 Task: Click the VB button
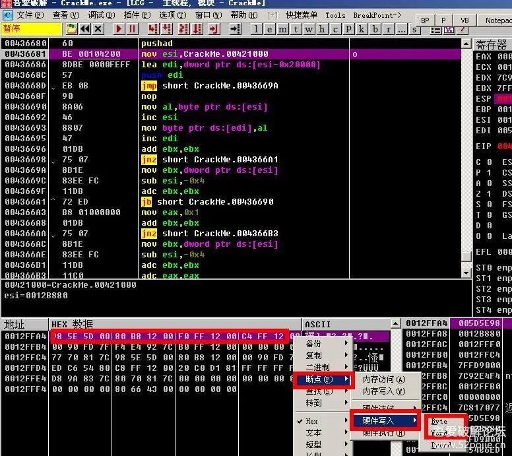tap(464, 20)
